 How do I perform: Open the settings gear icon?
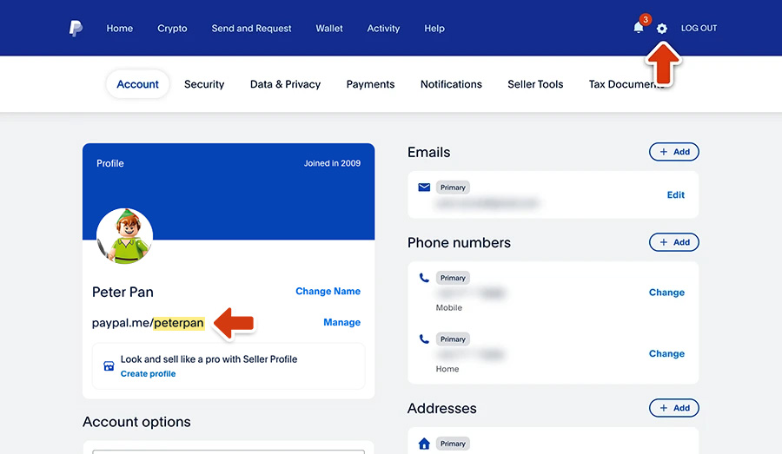coord(662,29)
